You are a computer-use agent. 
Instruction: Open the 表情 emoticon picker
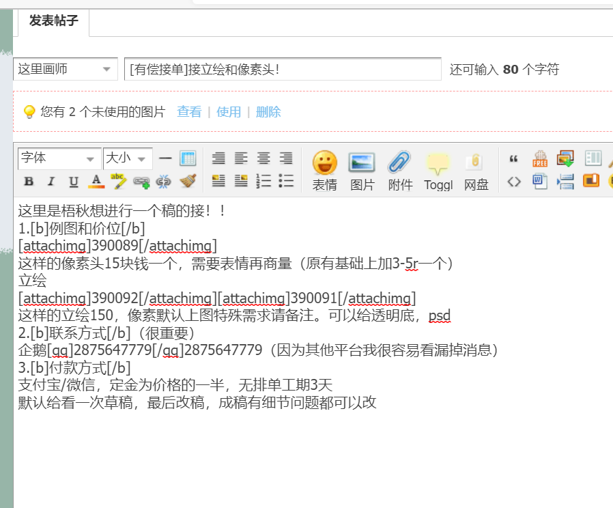pyautogui.click(x=324, y=171)
